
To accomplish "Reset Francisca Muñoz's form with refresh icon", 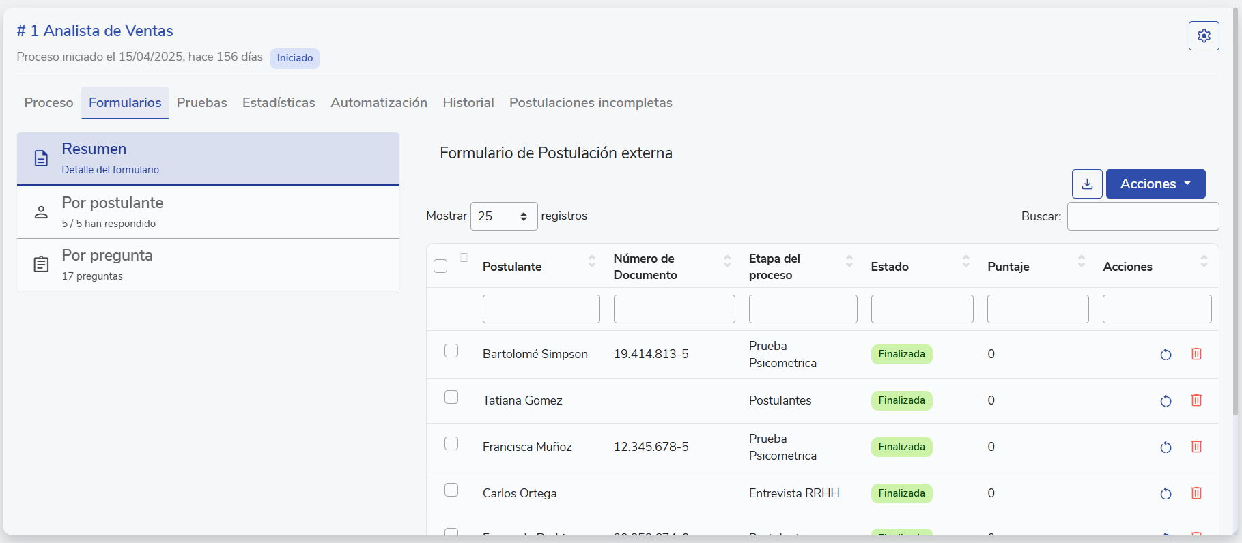I will click(x=1166, y=447).
